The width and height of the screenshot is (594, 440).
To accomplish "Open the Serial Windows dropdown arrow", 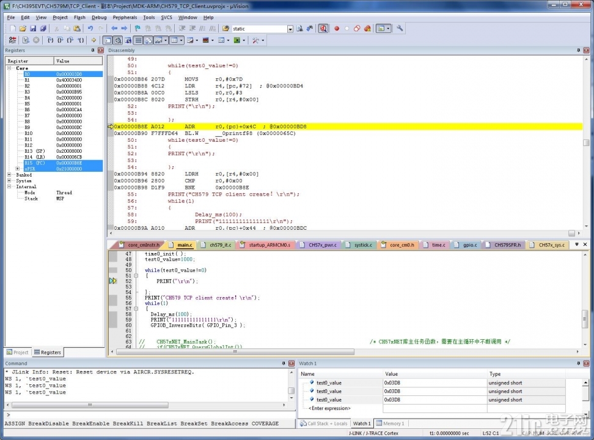I will (197, 40).
